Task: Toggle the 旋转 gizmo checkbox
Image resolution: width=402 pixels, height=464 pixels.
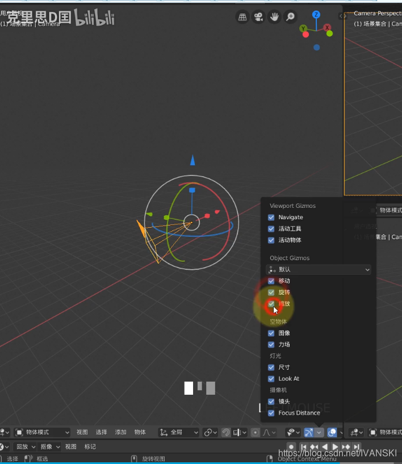Action: point(271,292)
